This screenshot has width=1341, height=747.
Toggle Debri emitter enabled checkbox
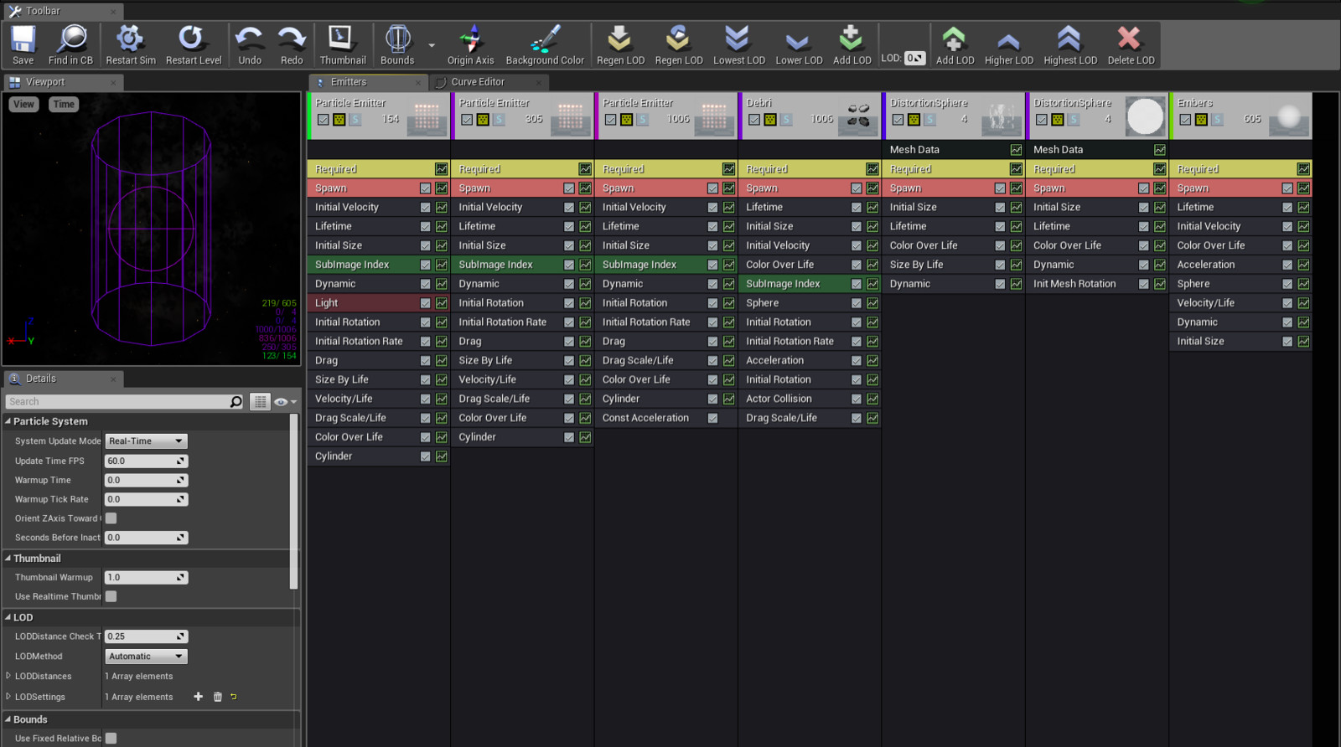pos(754,120)
